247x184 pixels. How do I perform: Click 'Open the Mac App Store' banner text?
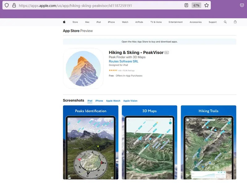click(149, 42)
